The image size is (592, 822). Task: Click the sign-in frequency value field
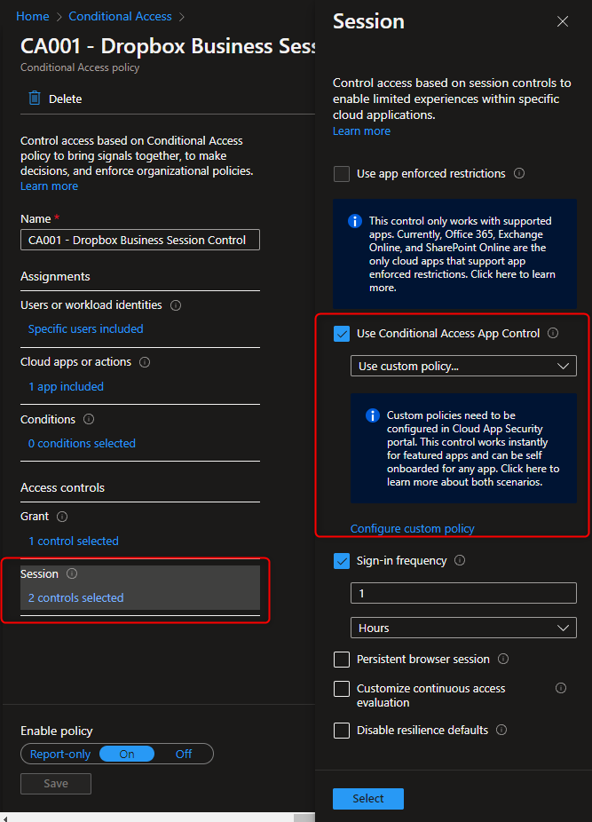coord(463,593)
